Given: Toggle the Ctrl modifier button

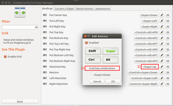Looking at the screenshot, I should [x=93, y=60].
